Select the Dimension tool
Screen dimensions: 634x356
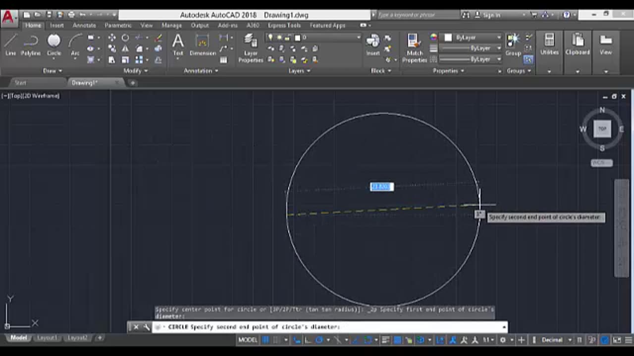[203, 44]
